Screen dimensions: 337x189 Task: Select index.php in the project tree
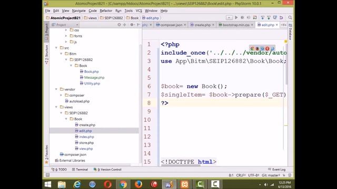click(86, 137)
